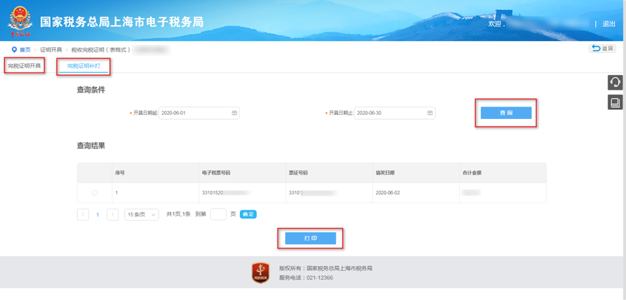The width and height of the screenshot is (626, 300).
Task: Click the location pin icon beside 首页
Action: [15, 49]
